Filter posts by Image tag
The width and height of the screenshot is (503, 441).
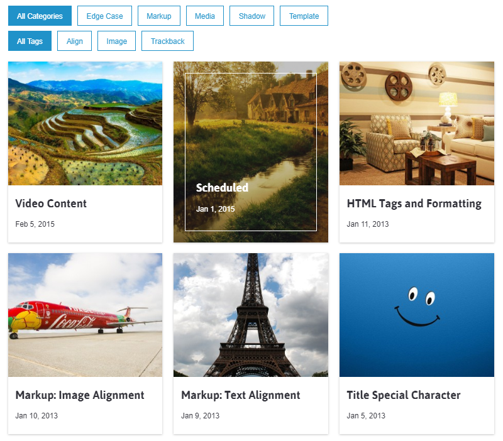point(116,41)
